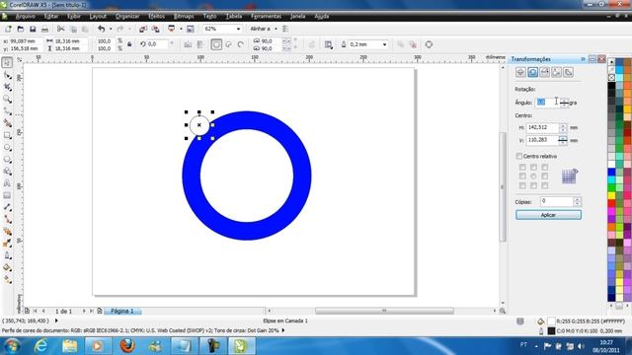This screenshot has width=632, height=355.
Task: Open the outline width 0,2 mm dropdown
Action: pyautogui.click(x=384, y=44)
